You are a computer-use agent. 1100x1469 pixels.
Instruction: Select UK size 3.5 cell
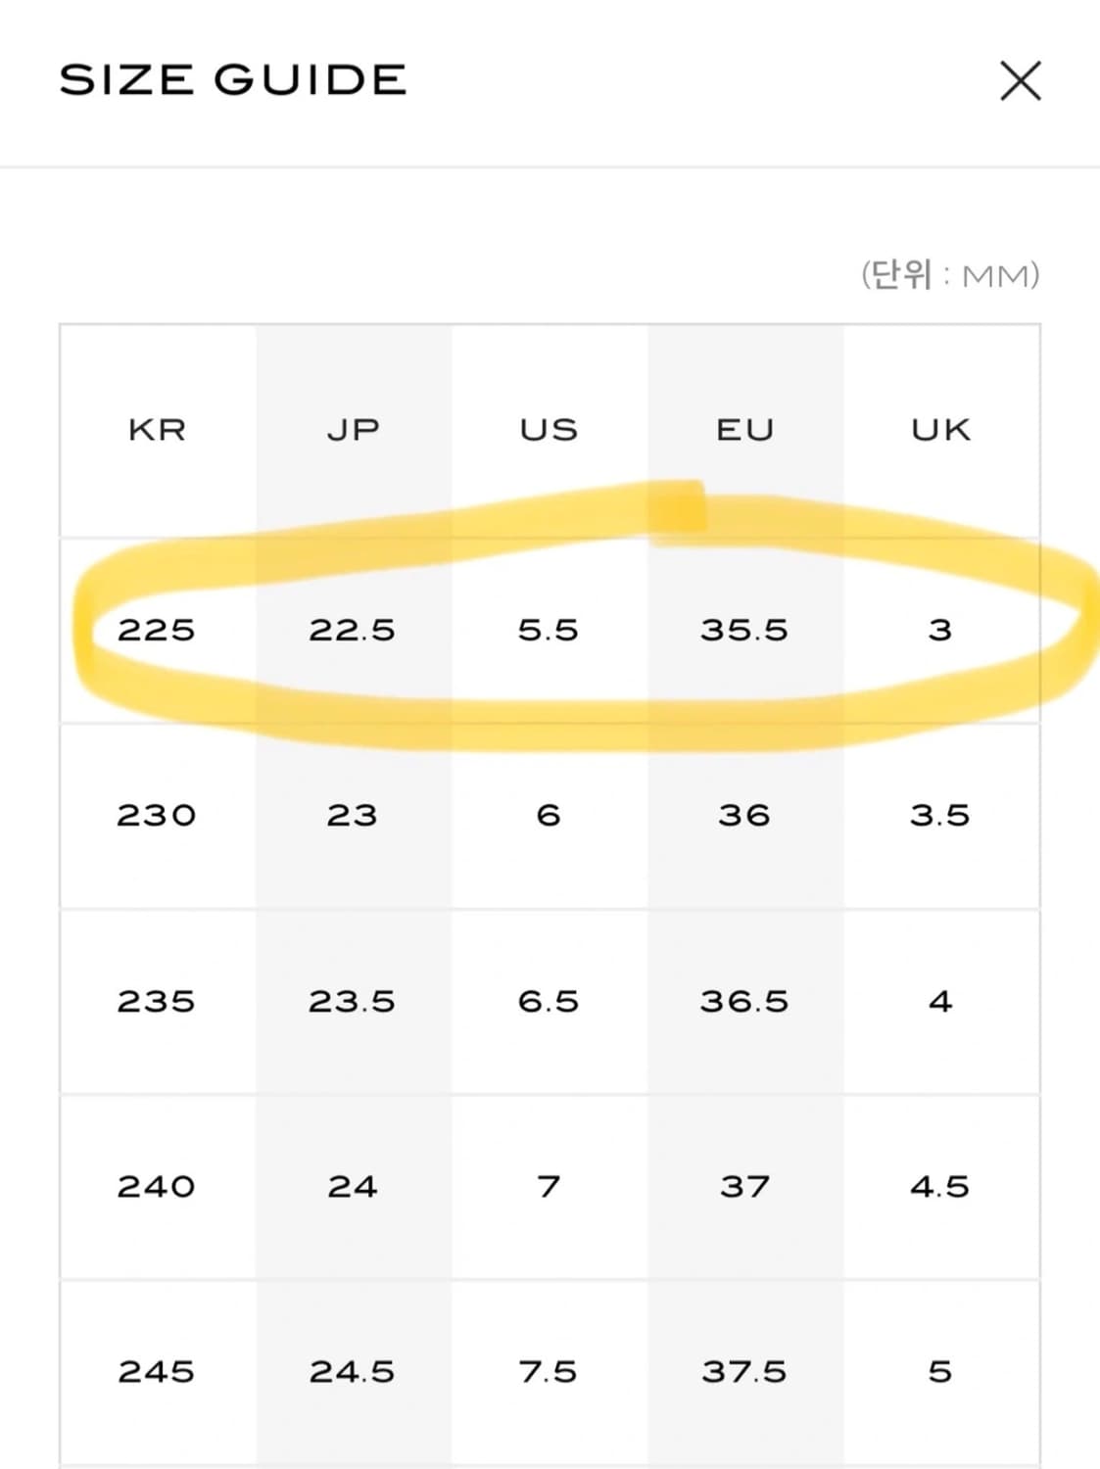(x=940, y=815)
